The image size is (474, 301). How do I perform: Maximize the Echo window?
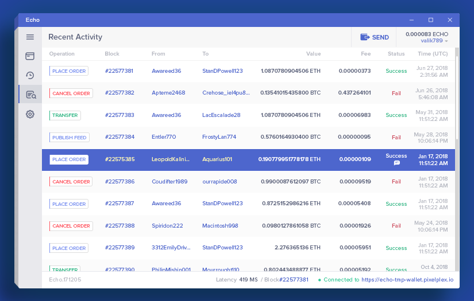[x=431, y=20]
